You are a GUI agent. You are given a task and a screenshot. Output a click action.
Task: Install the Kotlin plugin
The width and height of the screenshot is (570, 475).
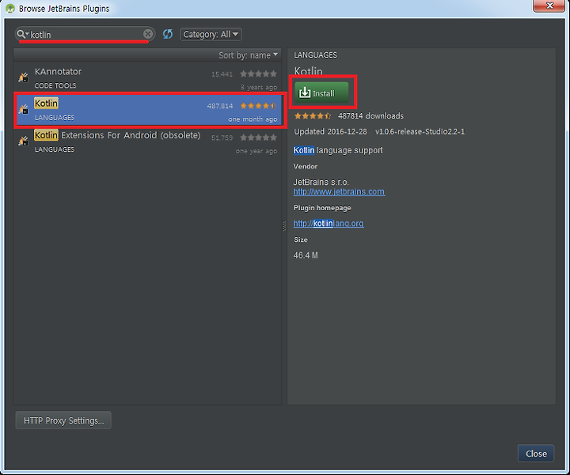(321, 93)
